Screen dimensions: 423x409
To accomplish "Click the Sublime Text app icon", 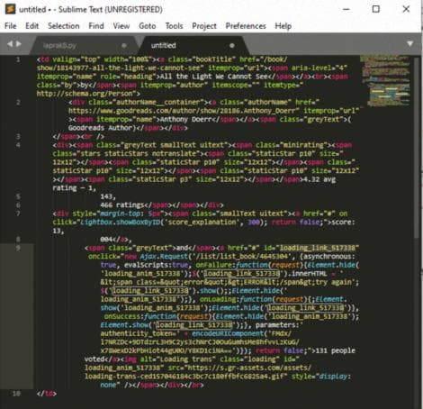I will [10, 9].
